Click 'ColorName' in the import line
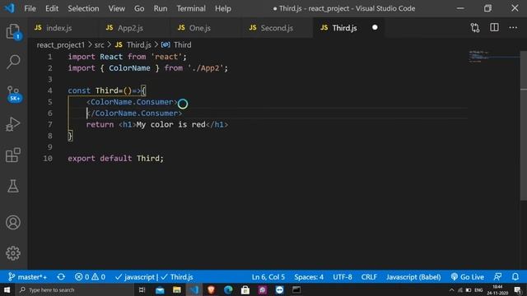Screen dimensions: 527x296 coord(129,68)
